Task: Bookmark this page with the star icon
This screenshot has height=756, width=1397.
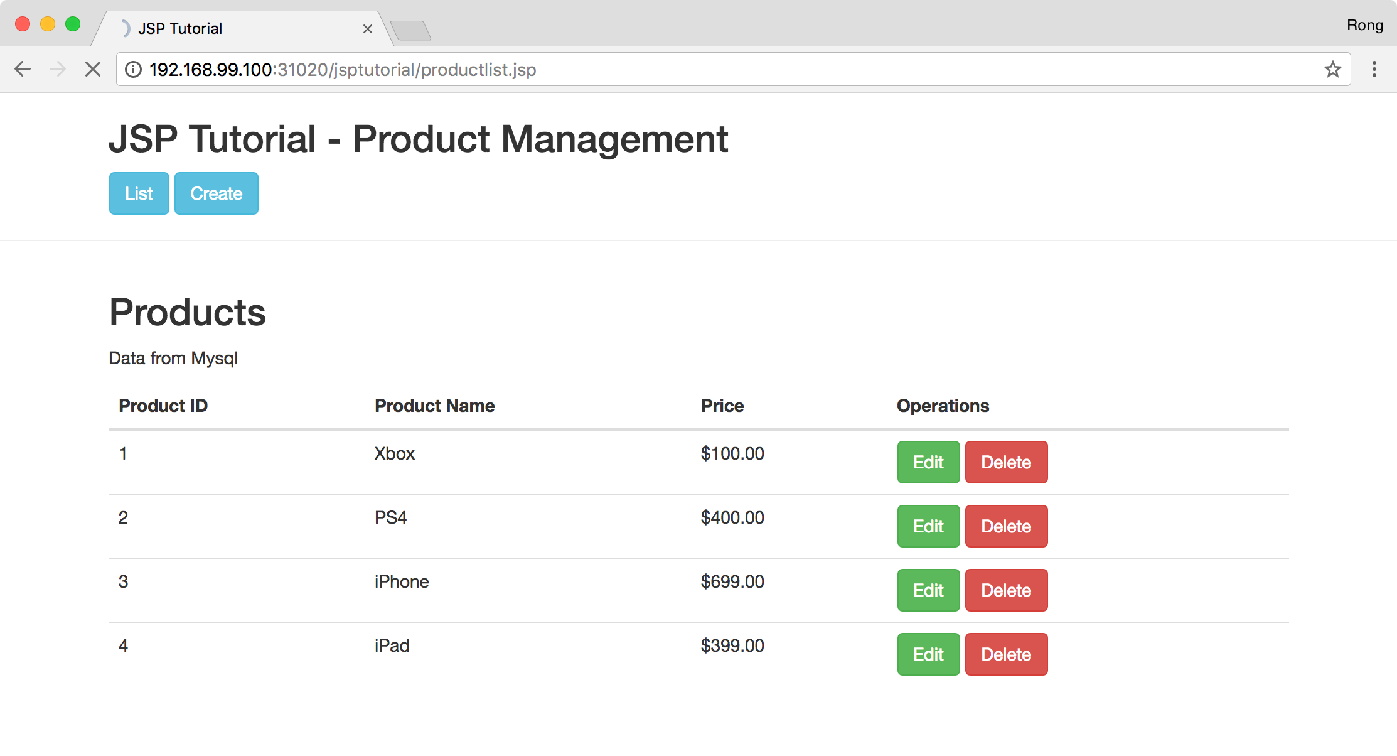Action: tap(1333, 69)
